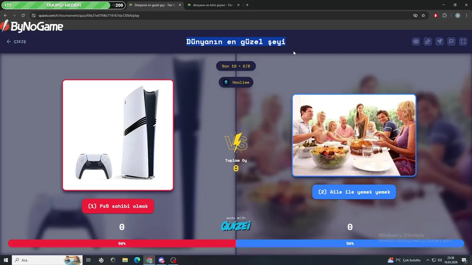Open File Explorer from the taskbar
This screenshot has height=265, width=472.
tap(125, 260)
